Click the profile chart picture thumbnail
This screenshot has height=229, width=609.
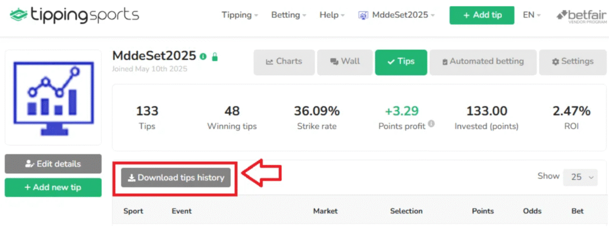tap(53, 97)
